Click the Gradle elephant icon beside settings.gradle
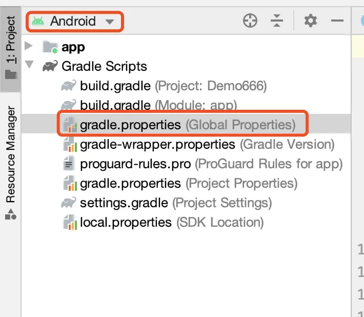The image size is (364, 317). point(69,203)
